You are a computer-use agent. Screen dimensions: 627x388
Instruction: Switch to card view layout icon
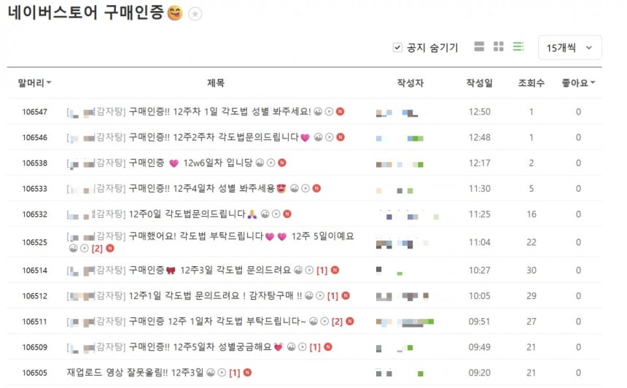(x=479, y=47)
